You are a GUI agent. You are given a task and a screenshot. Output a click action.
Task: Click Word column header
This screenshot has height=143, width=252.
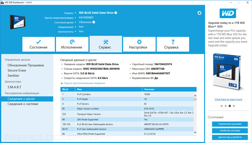(x=68, y=89)
